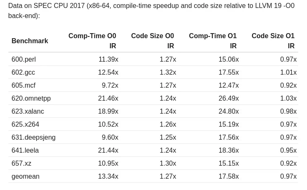Click the Code Size O1 IR header

click(x=273, y=41)
